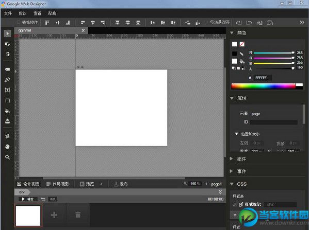Select the Tag tool in left toolbar
The height and width of the screenshot is (230, 309).
tap(7, 69)
